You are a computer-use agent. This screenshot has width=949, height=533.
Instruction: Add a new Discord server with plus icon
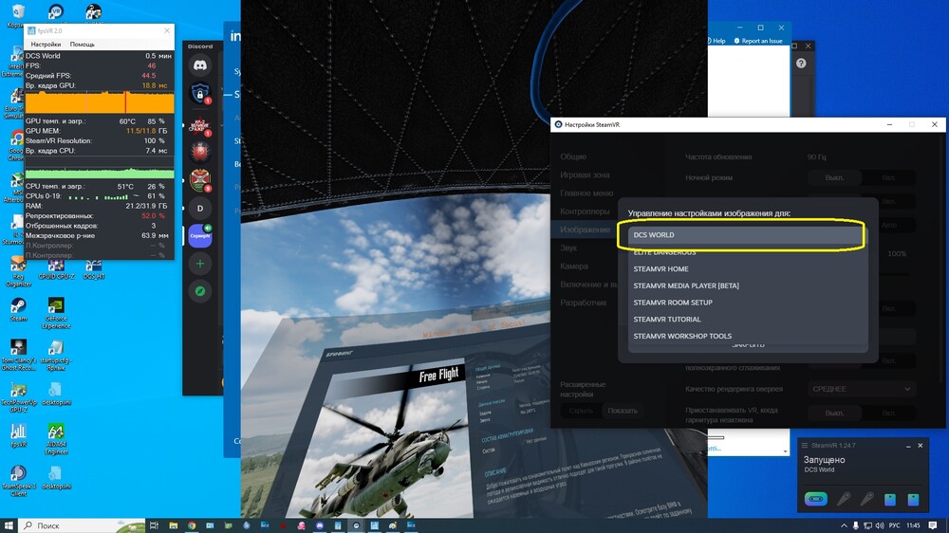[x=200, y=264]
